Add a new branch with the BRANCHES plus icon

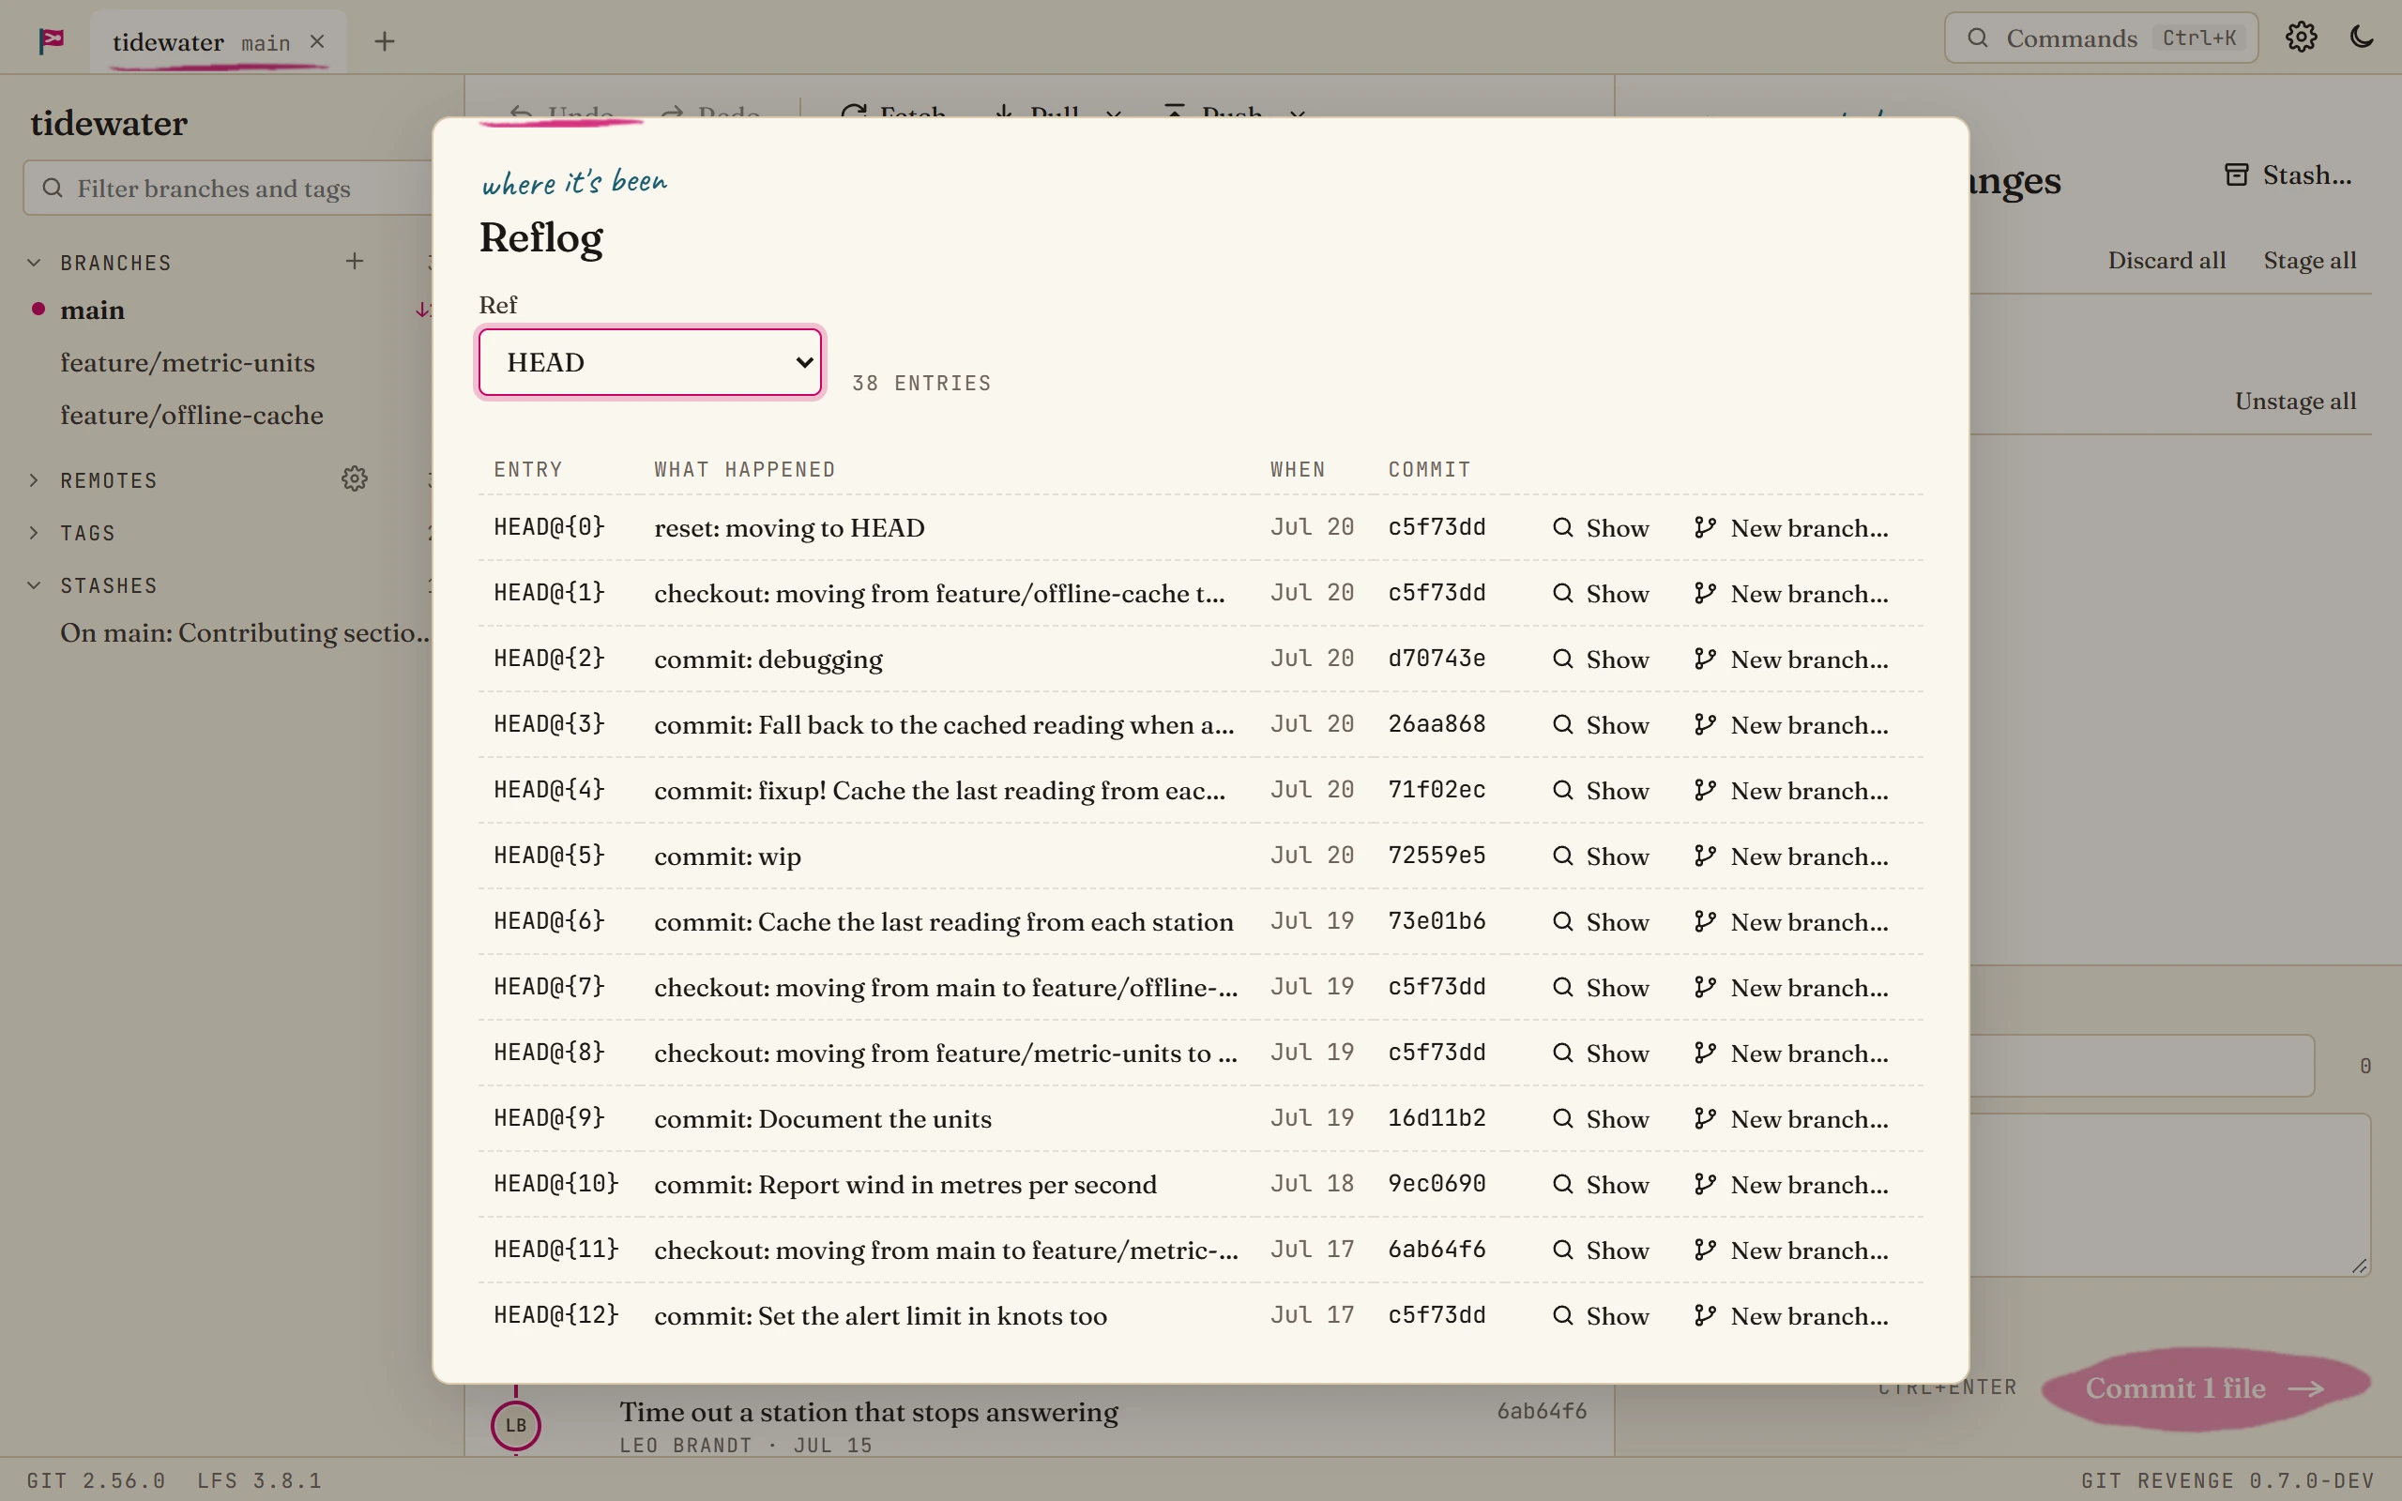click(355, 261)
